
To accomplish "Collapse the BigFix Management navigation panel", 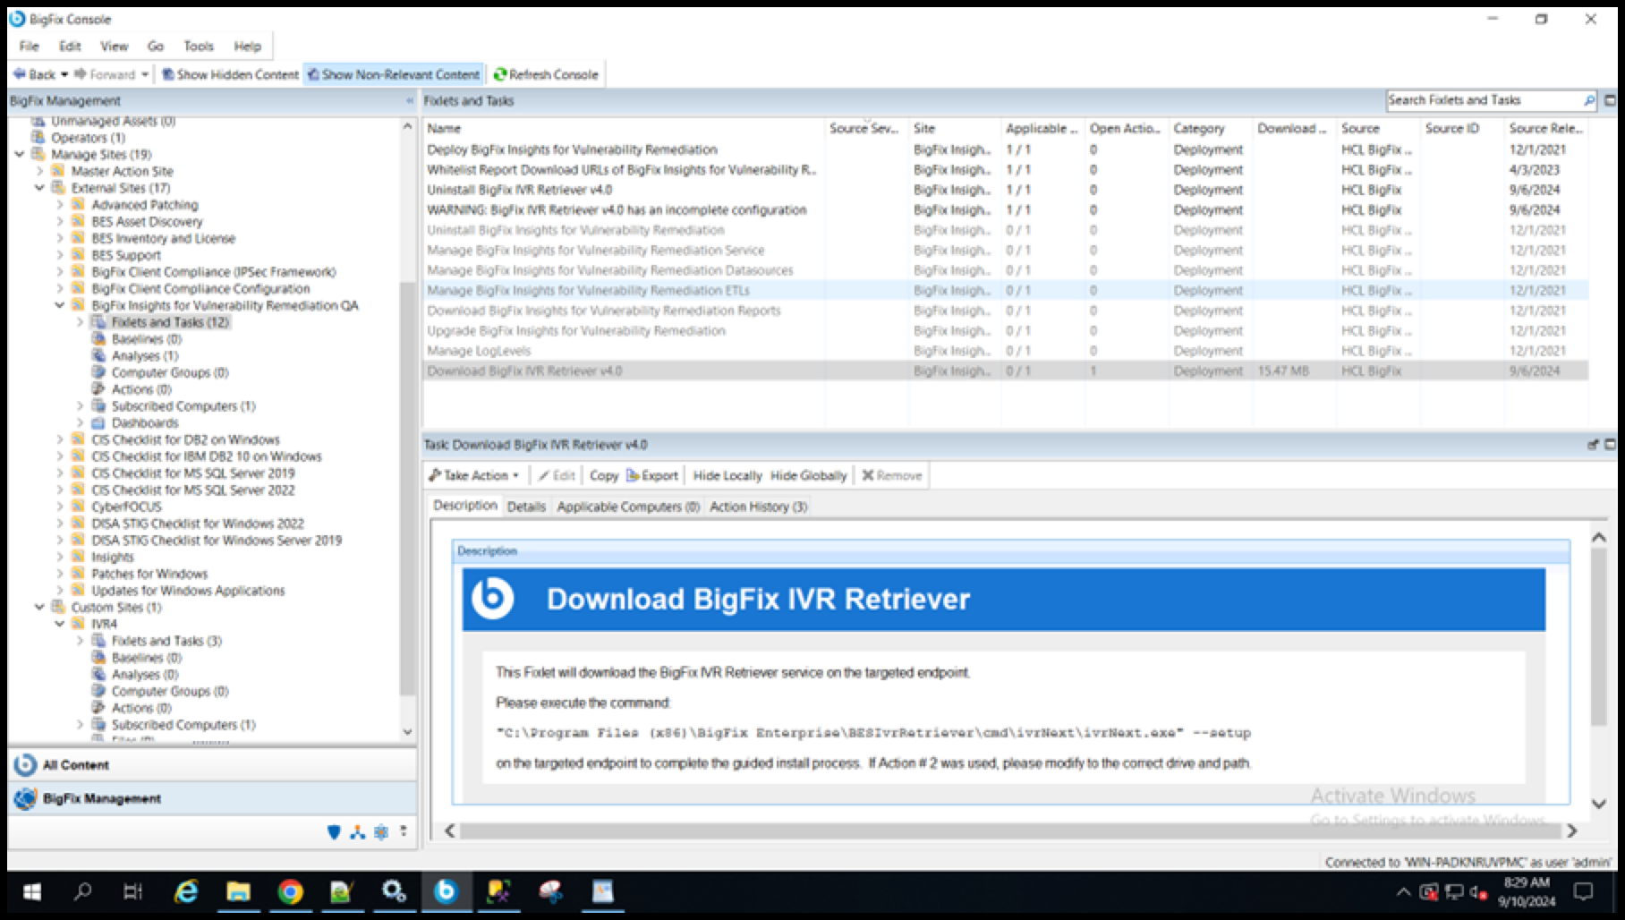I will pos(409,101).
